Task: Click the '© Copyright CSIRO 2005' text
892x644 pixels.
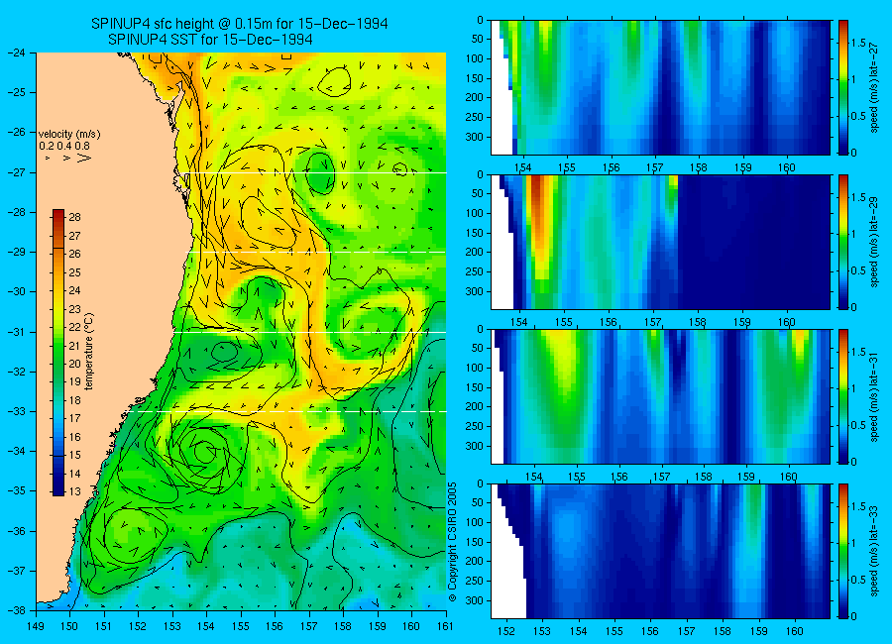Action: click(452, 542)
